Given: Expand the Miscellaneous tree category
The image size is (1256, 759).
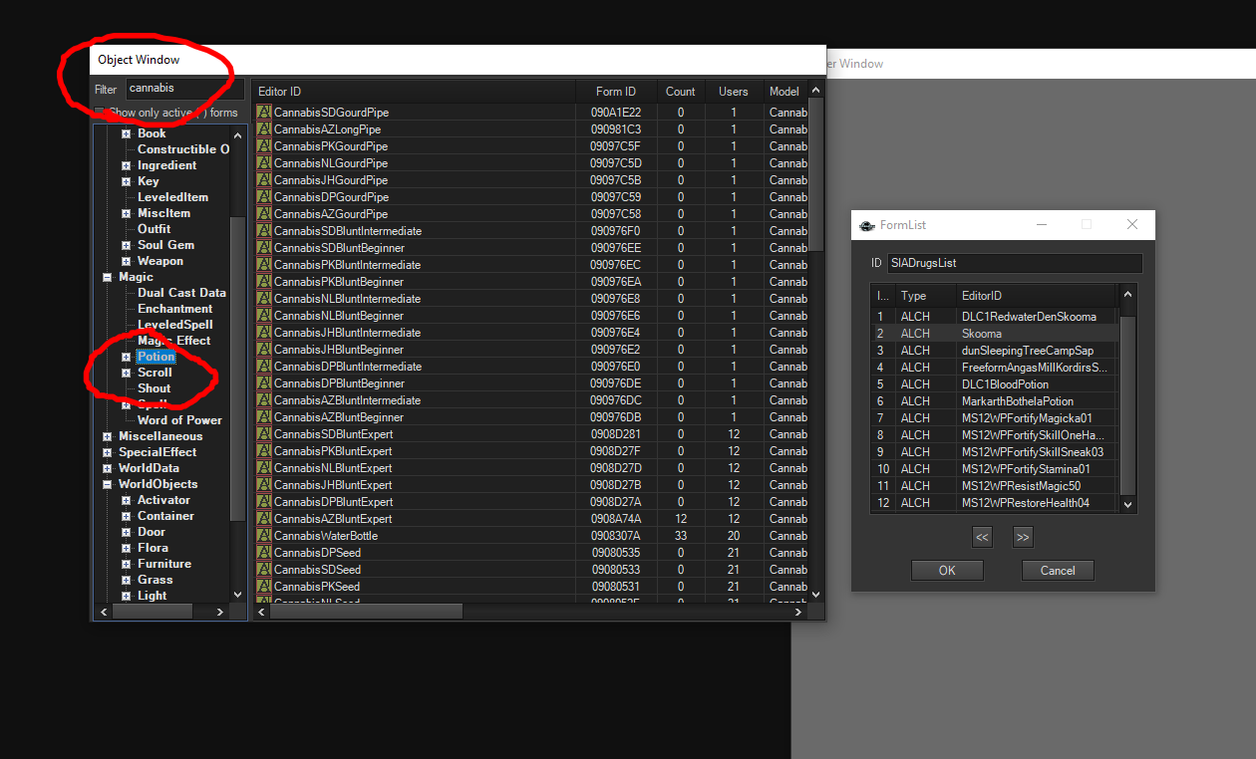Looking at the screenshot, I should [x=107, y=436].
